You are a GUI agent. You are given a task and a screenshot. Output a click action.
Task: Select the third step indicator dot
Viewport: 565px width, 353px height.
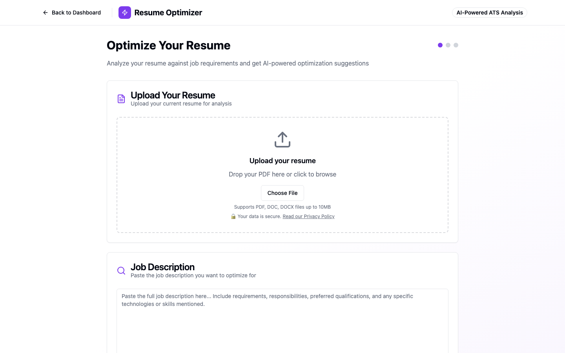pos(456,45)
